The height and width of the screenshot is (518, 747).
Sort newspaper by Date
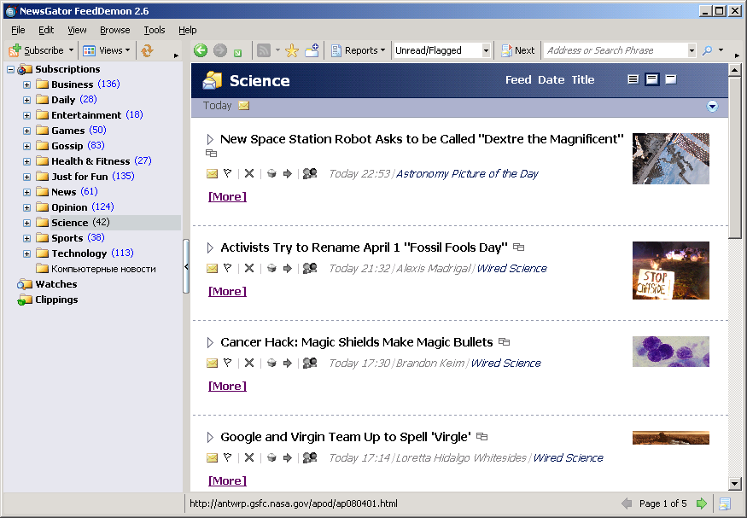point(551,80)
